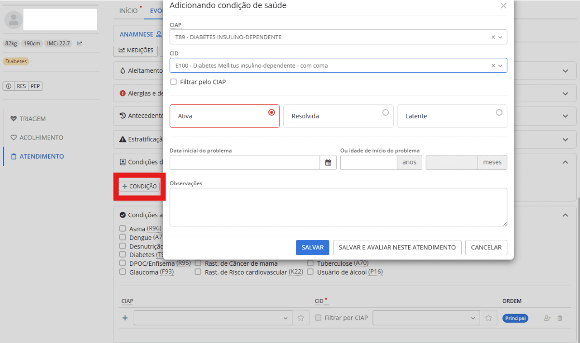
Task: Click the star icon next to CIAP field
Action: [x=300, y=318]
